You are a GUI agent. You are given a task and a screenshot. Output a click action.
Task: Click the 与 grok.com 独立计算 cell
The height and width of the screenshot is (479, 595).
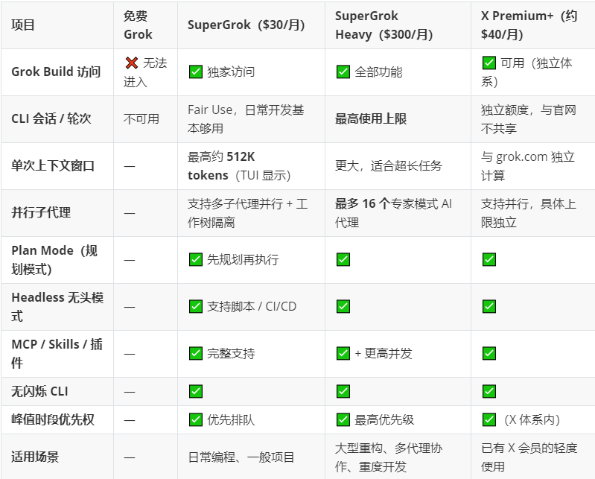coord(533,166)
